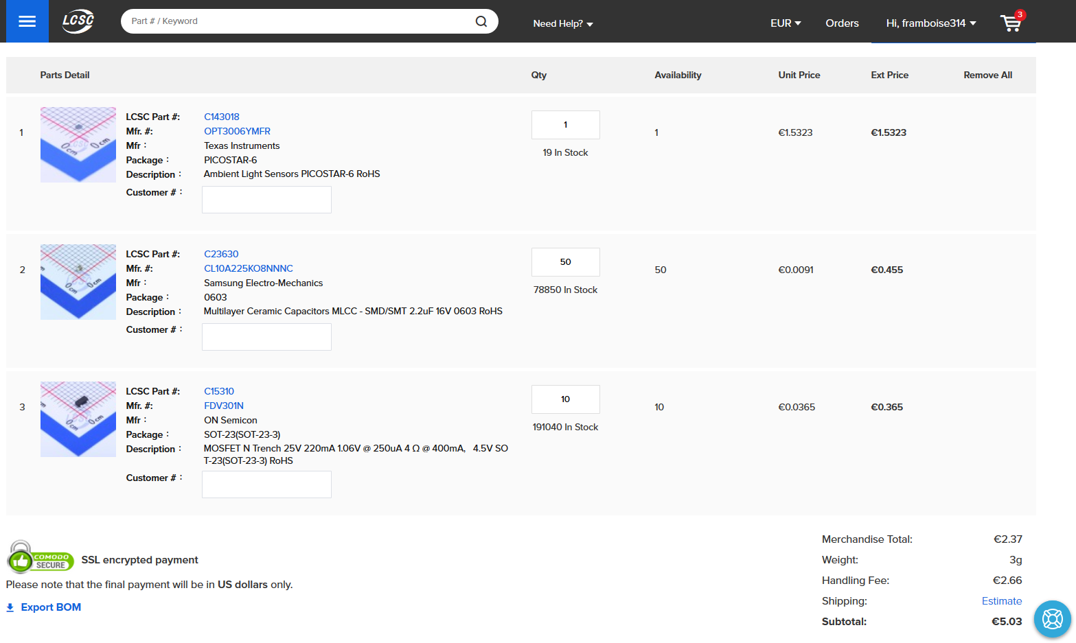
Task: Open the Hi, framboise314 account menu
Action: (x=931, y=23)
